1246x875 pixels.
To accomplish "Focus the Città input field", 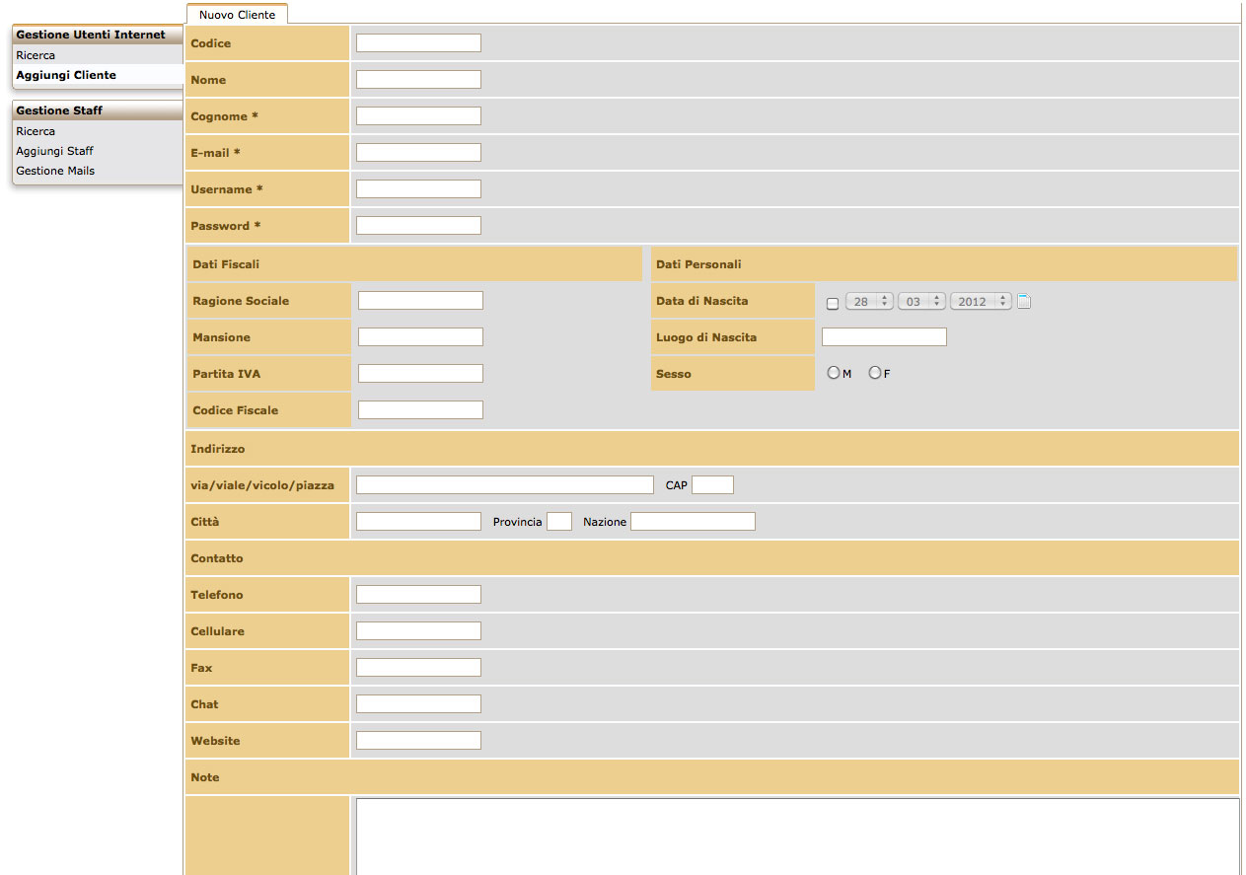I will (x=418, y=522).
